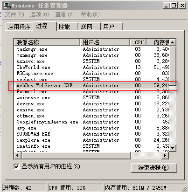Select the FSCapture.exe process row
Screen dimensions: 188x192
[91, 74]
